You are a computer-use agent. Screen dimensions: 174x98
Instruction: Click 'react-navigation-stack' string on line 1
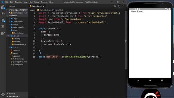pyautogui.click(x=103, y=13)
